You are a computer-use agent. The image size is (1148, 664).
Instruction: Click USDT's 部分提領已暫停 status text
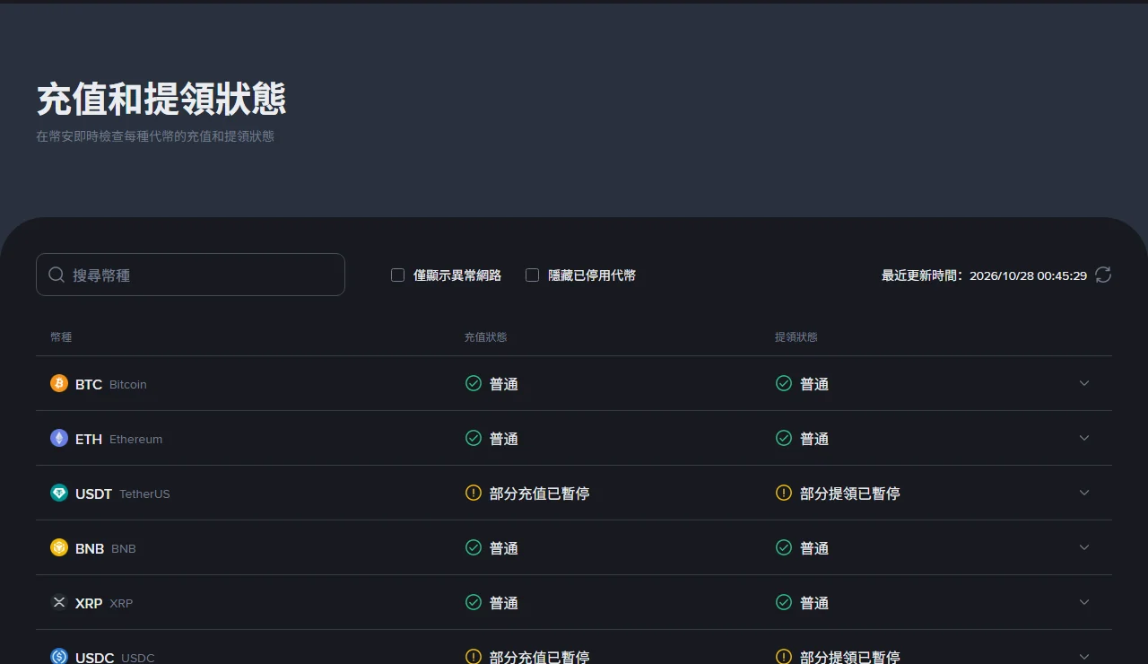pyautogui.click(x=850, y=494)
